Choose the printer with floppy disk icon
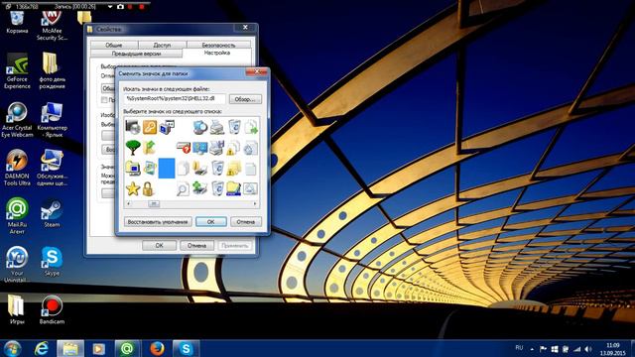635x357 pixels. pyautogui.click(x=216, y=148)
